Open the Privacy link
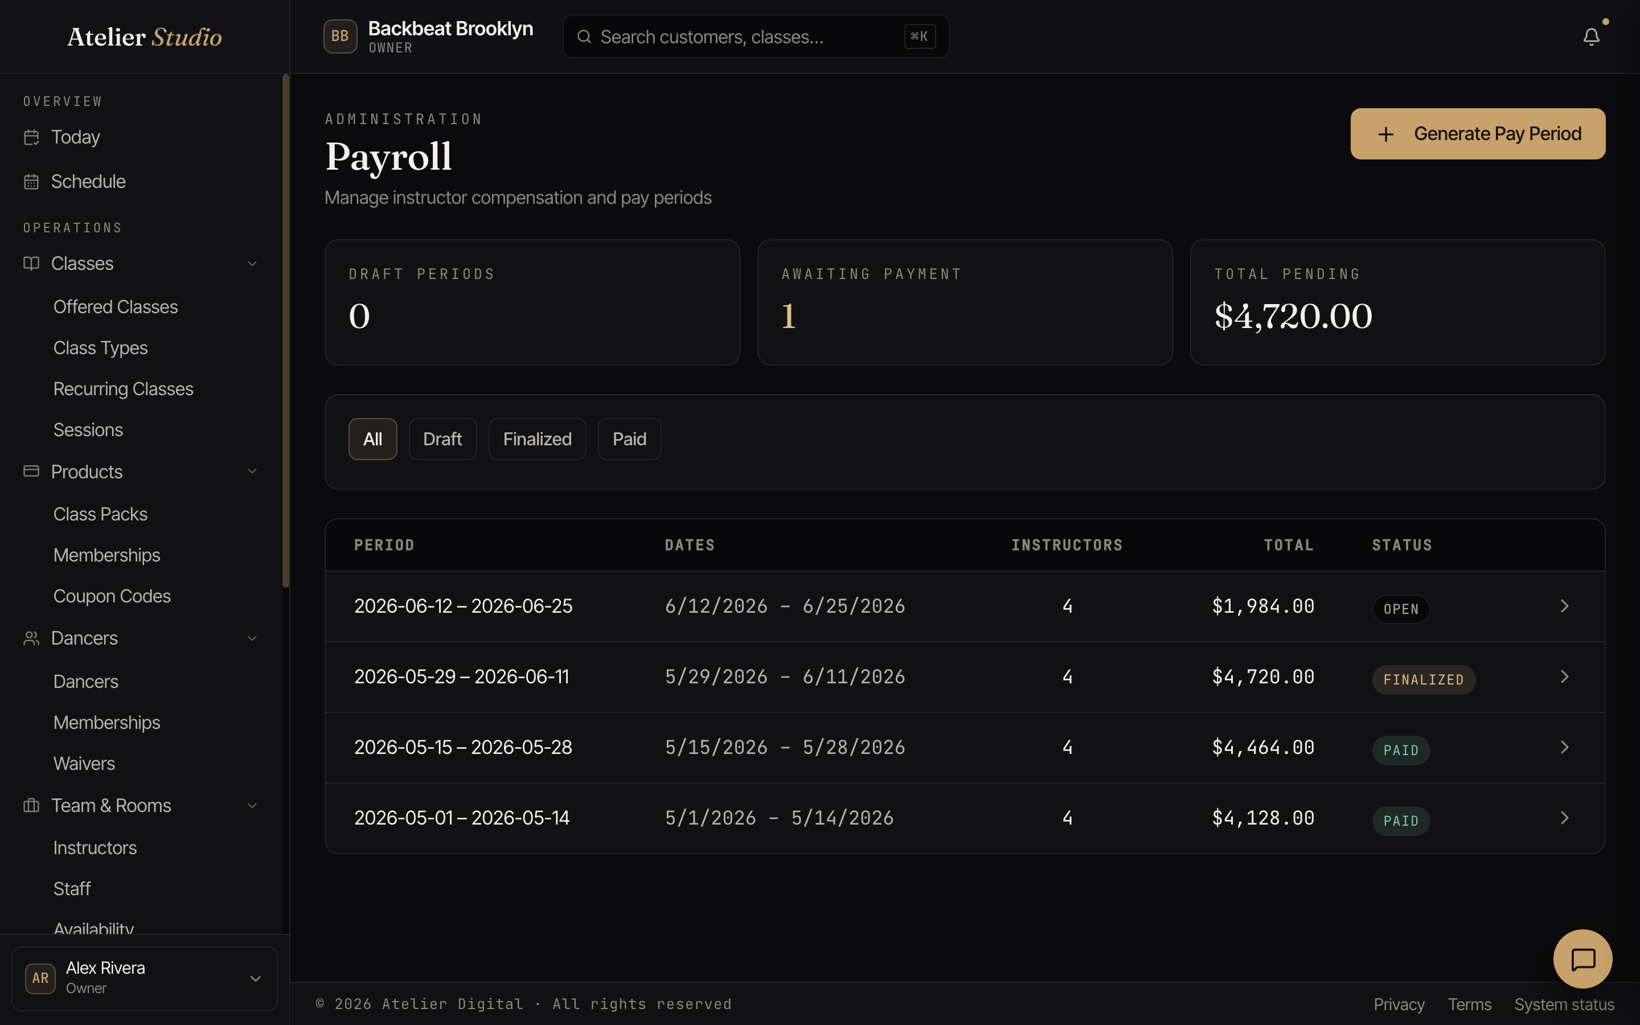The width and height of the screenshot is (1640, 1025). click(1399, 1004)
